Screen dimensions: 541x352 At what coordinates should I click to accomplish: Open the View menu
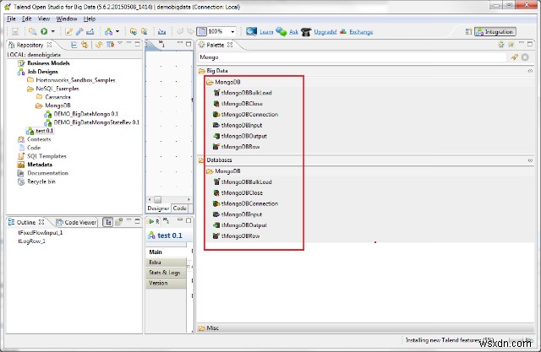[x=43, y=19]
